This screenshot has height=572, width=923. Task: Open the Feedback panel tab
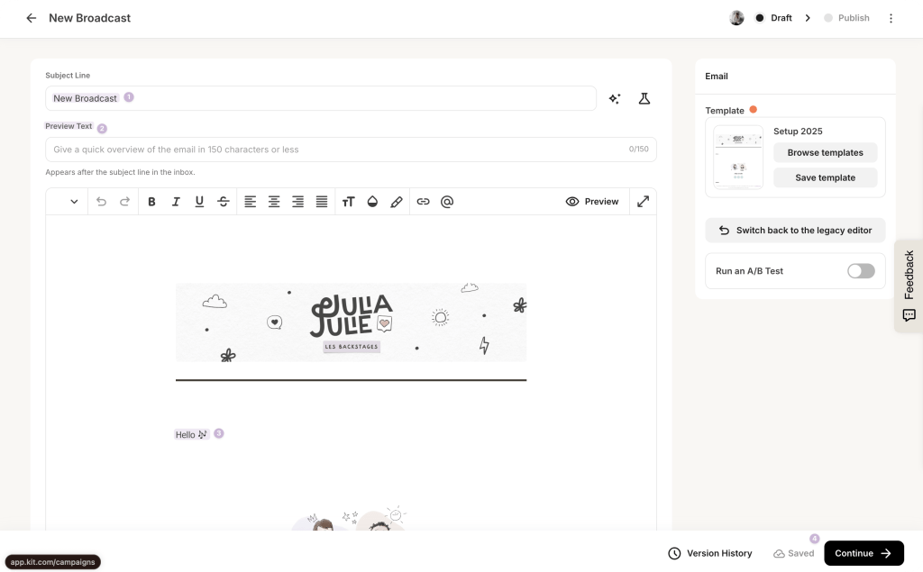tap(908, 284)
